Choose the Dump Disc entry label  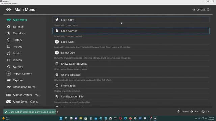(x=68, y=53)
